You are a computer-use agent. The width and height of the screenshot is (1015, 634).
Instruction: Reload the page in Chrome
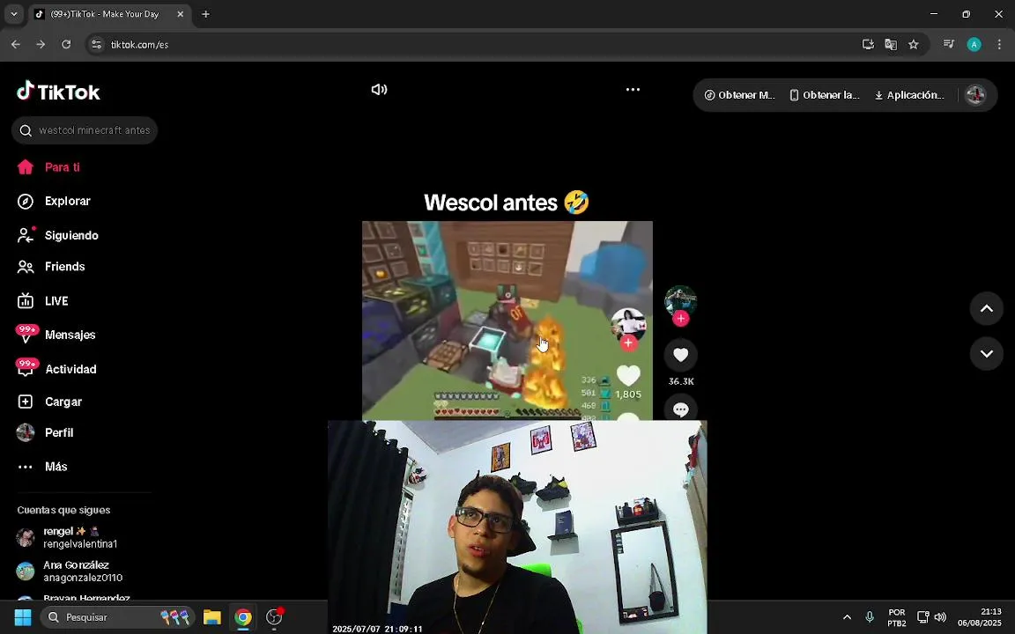point(66,44)
